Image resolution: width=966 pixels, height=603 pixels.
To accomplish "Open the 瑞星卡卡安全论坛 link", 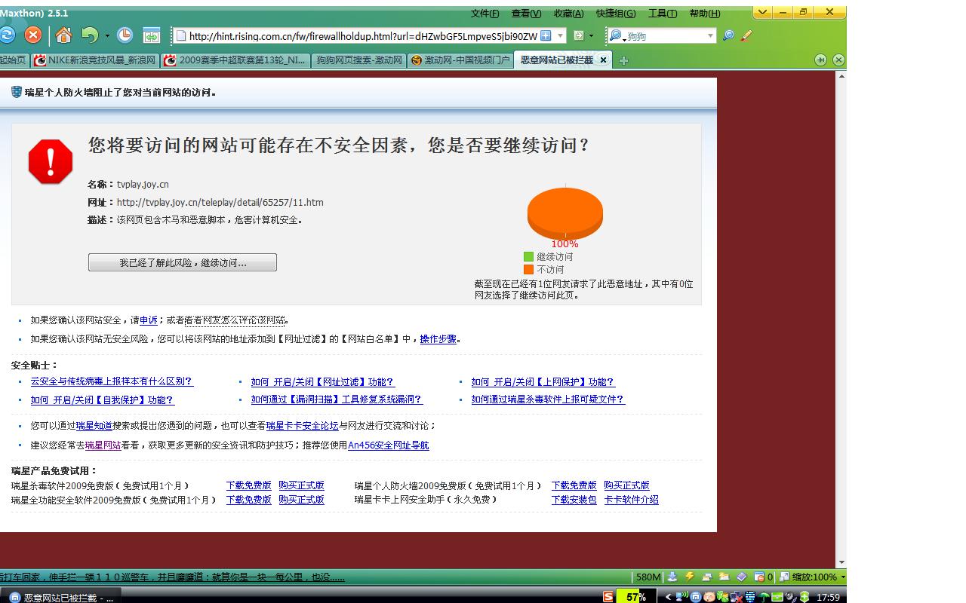I will 302,426.
